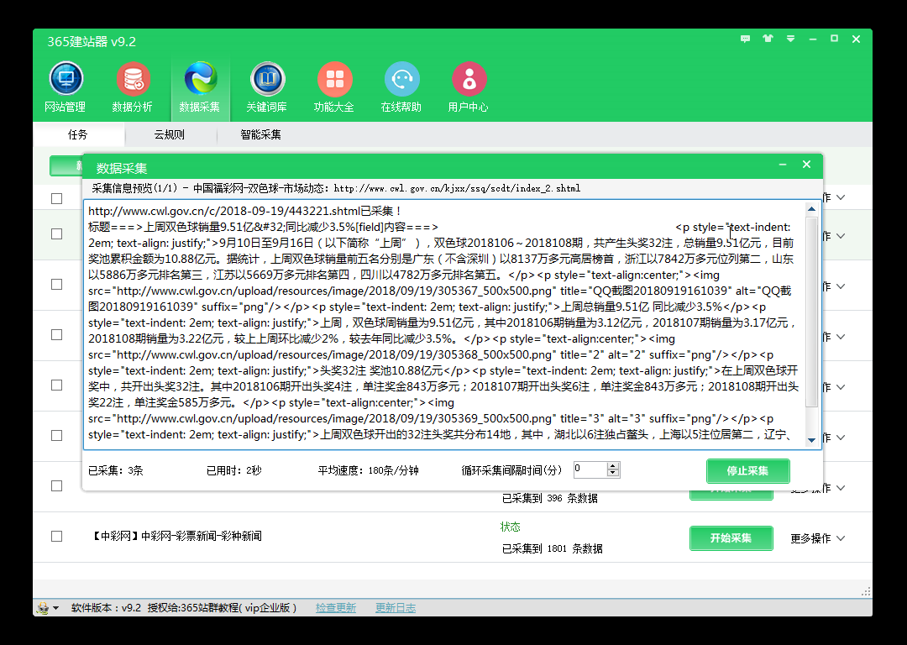The width and height of the screenshot is (907, 645).
Task: Click the 已采集到 396 条数据 text
Action: [x=549, y=498]
